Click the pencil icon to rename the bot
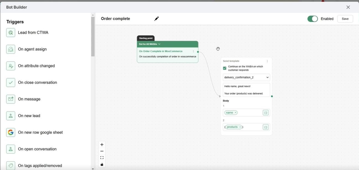The height and width of the screenshot is (170, 359). 157,19
